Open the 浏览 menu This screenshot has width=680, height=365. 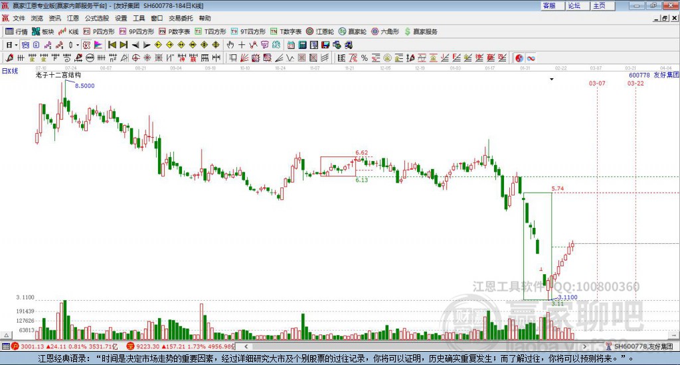point(37,18)
